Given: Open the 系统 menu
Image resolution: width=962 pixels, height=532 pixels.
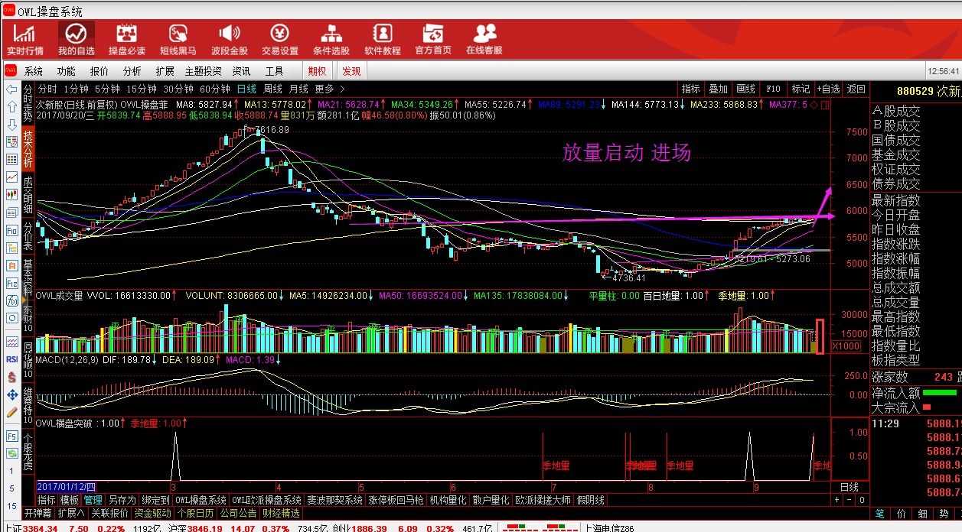Looking at the screenshot, I should tap(34, 71).
